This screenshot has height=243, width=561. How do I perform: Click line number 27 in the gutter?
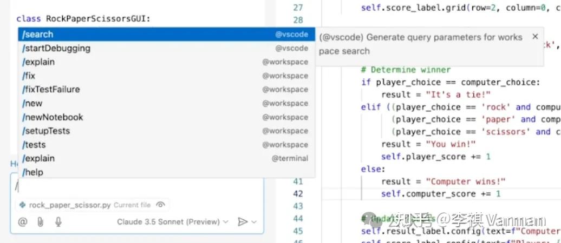coord(298,8)
